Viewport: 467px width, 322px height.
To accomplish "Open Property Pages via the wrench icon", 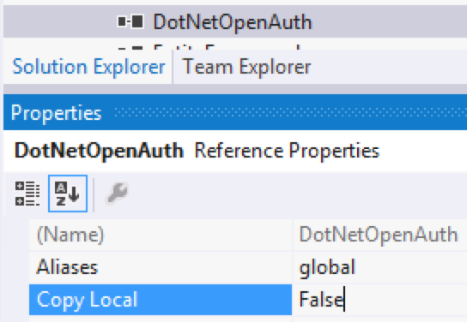I will coord(117,193).
